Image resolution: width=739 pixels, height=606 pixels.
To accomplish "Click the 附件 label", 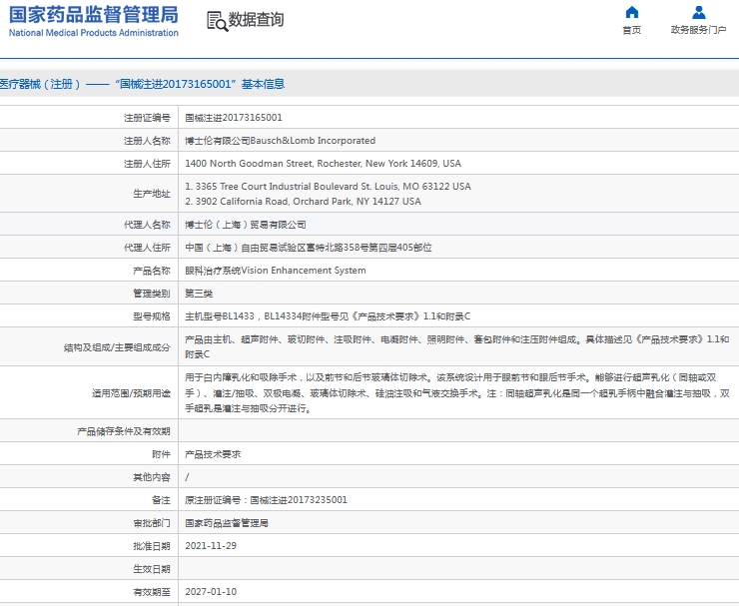I will click(161, 454).
